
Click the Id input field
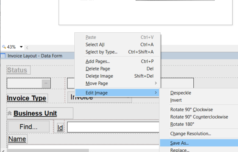[x=113, y=127]
